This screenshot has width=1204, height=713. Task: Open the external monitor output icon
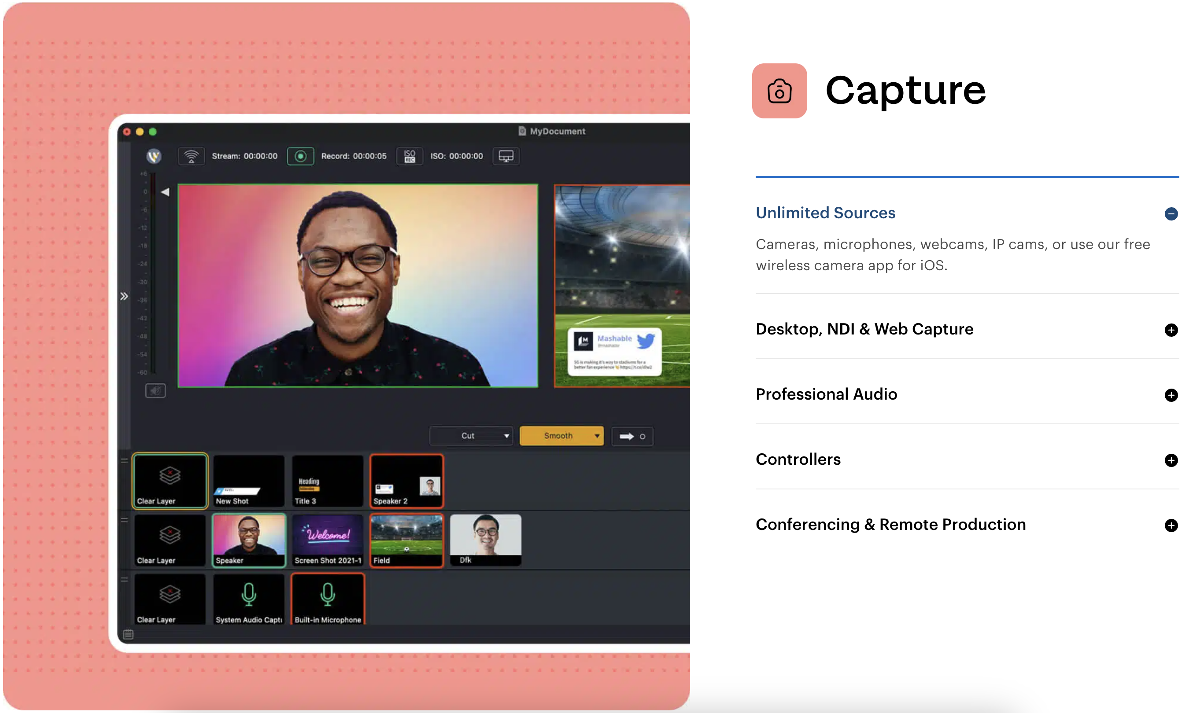tap(506, 156)
